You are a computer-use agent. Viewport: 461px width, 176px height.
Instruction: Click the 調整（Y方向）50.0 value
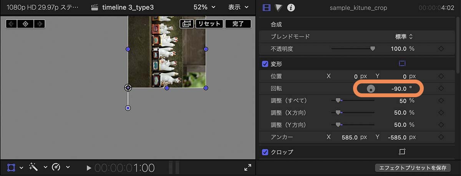coord(400,125)
